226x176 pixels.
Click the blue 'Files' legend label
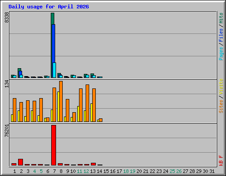click(221, 35)
